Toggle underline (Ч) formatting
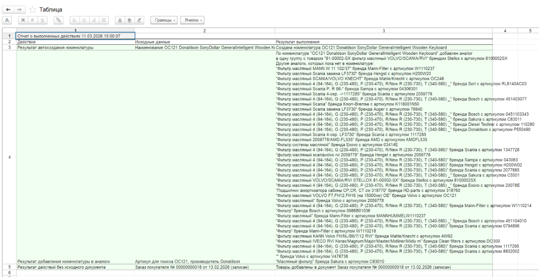 pyautogui.click(x=42, y=20)
